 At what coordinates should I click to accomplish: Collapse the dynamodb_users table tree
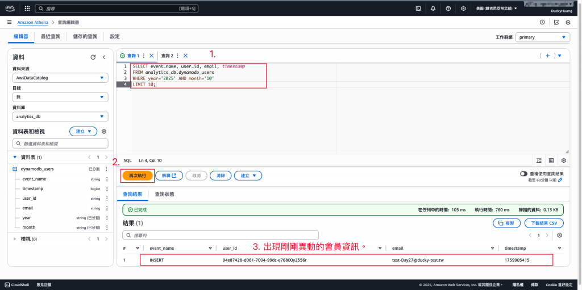click(15, 169)
